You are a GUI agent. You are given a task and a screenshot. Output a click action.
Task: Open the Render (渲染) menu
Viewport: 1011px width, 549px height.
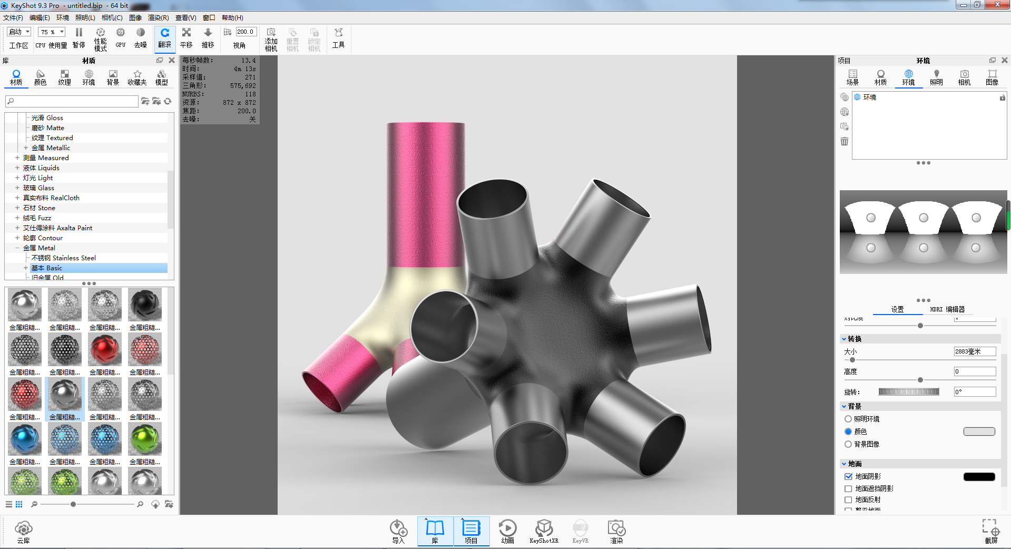click(x=158, y=18)
